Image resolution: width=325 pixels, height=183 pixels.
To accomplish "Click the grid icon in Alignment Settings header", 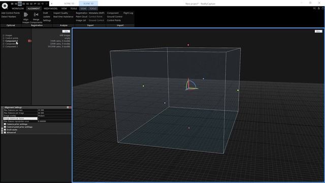I will coord(68,107).
